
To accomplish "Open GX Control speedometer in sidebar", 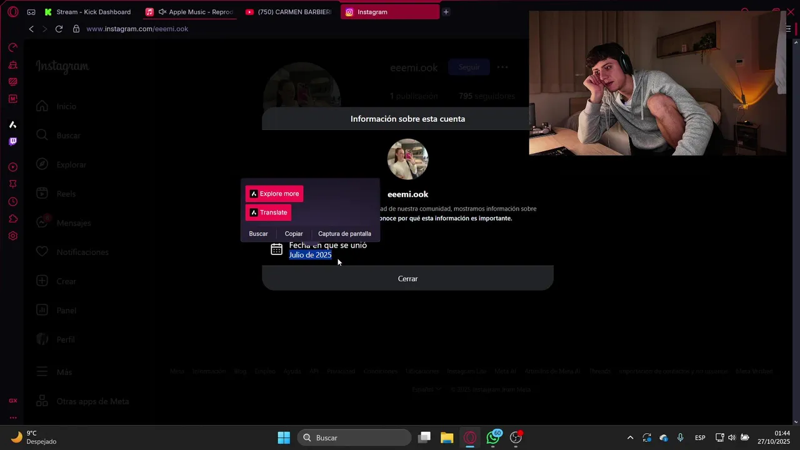I will [12, 47].
